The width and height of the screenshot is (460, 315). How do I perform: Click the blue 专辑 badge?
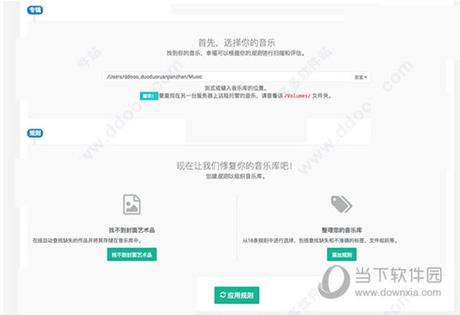click(x=35, y=10)
